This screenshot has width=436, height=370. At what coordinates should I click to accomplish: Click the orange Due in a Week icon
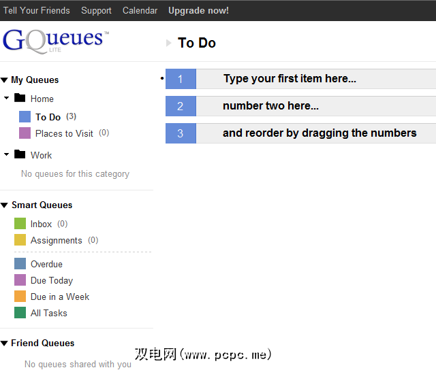pyautogui.click(x=20, y=297)
